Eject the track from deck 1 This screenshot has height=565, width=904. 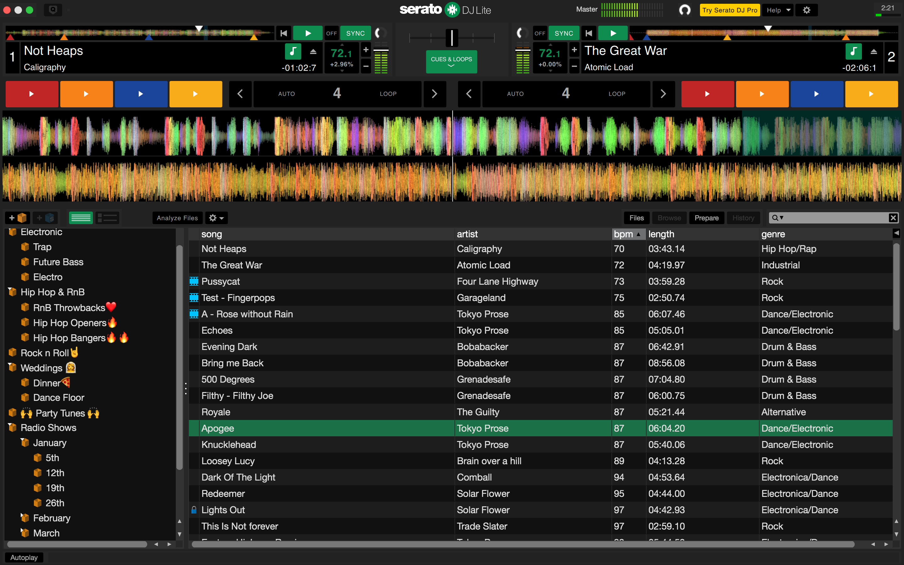click(x=313, y=51)
